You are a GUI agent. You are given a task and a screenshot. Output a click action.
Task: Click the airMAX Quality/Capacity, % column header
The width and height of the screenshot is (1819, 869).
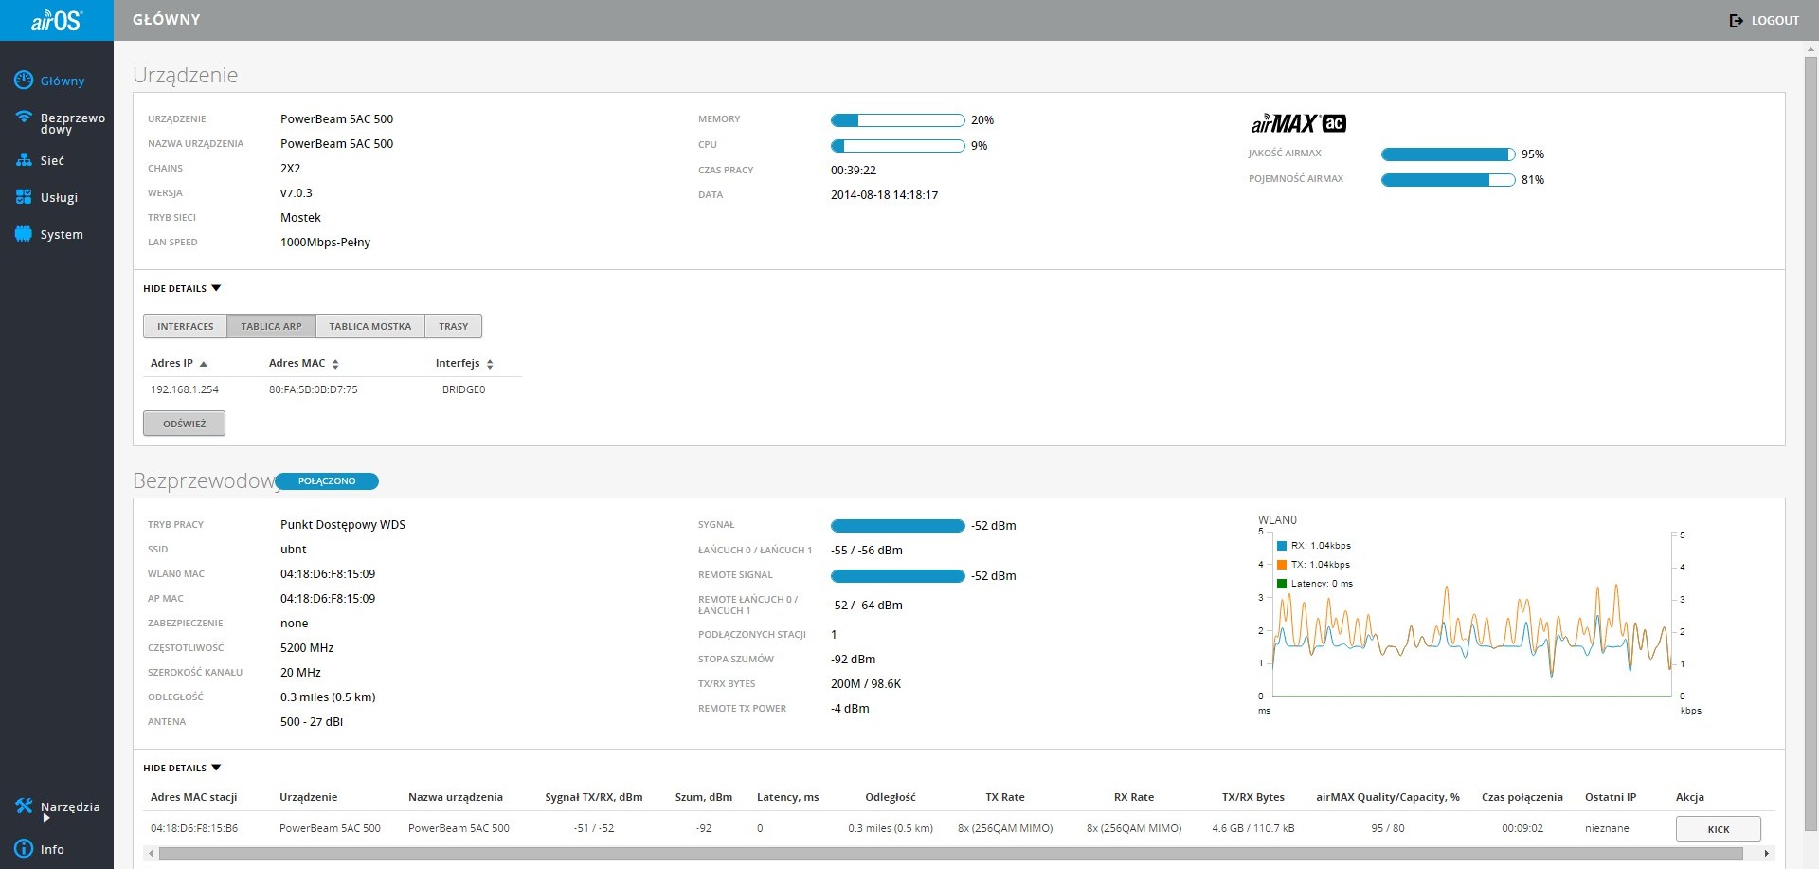point(1388,797)
